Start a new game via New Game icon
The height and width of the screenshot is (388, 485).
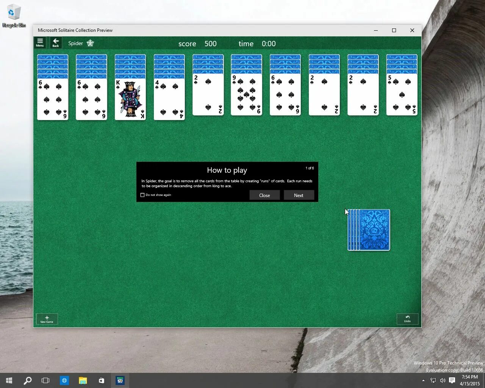tap(47, 319)
